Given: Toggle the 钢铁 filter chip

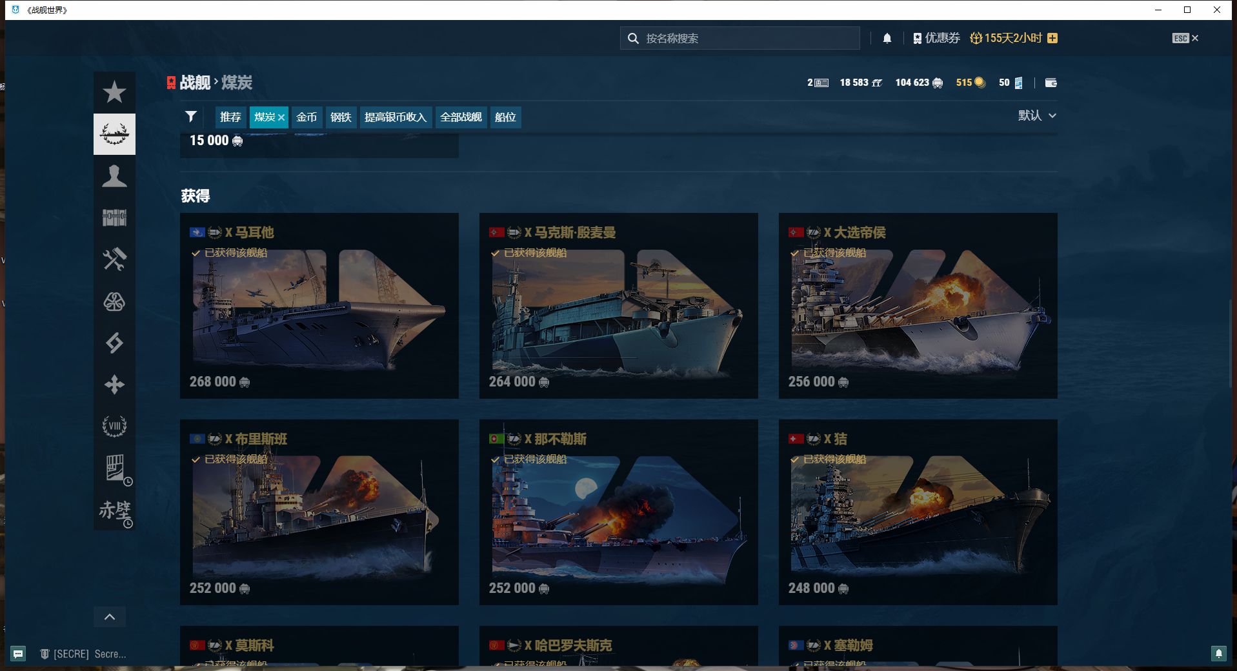Looking at the screenshot, I should [341, 117].
